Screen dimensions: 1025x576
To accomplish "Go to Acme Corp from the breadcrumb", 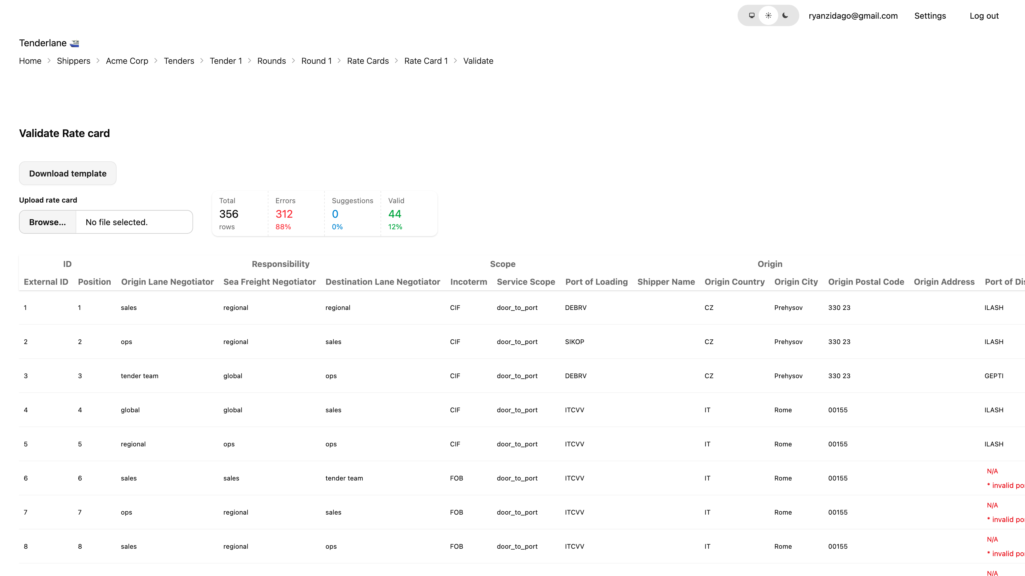I will click(x=127, y=61).
